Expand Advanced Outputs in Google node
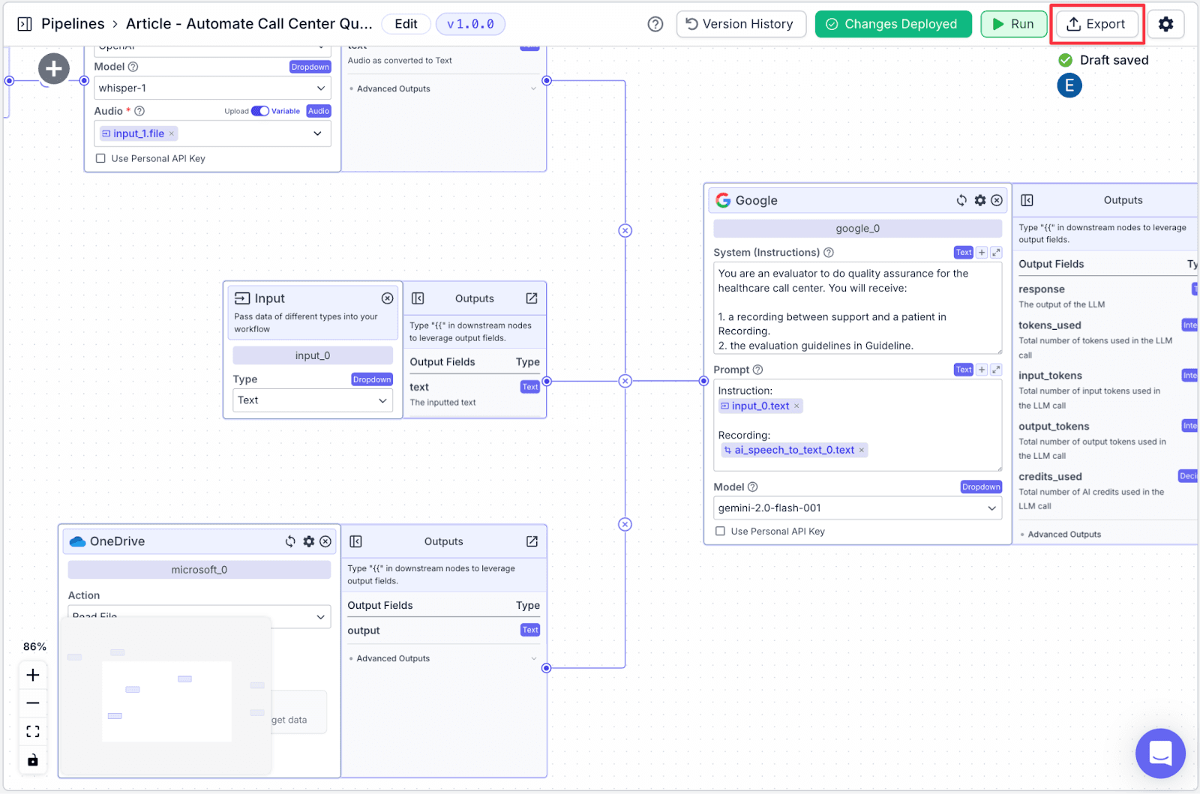This screenshot has width=1200, height=794. [x=1064, y=535]
